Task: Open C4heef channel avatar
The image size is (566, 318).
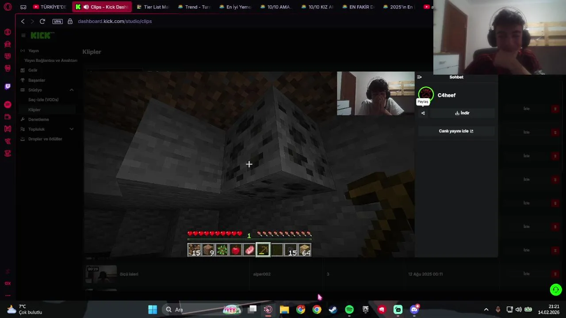Action: click(426, 95)
